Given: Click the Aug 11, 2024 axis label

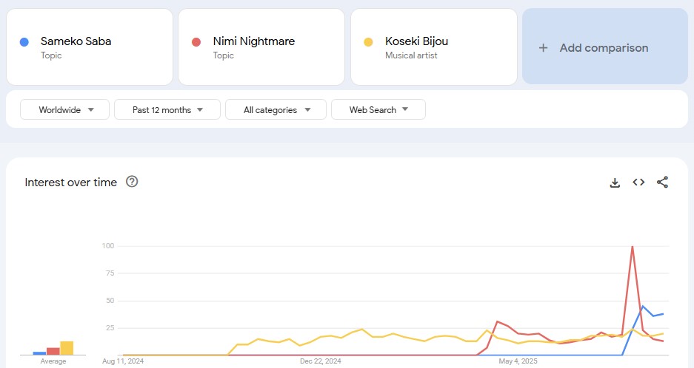Looking at the screenshot, I should click(x=123, y=361).
